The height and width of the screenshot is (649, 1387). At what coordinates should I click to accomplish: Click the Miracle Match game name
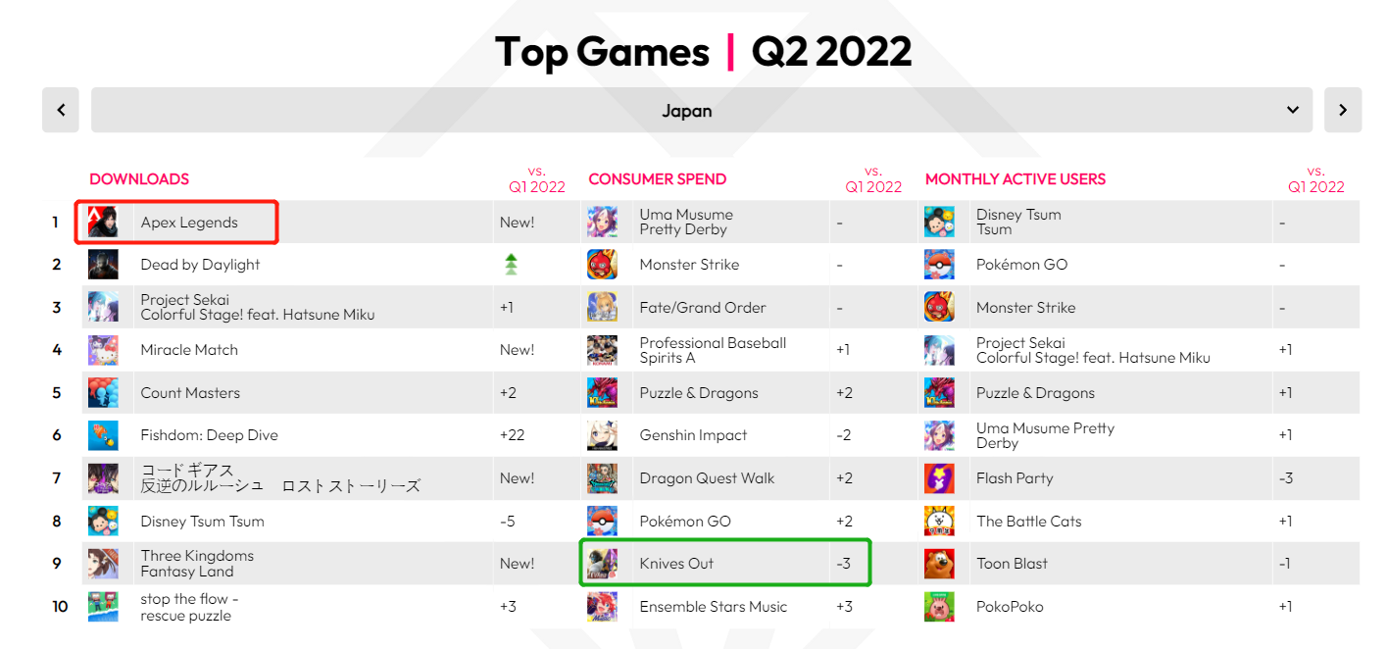189,350
